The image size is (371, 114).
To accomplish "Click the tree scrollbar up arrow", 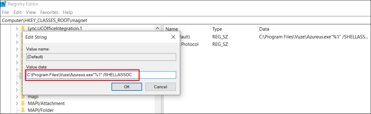I will 157,28.
